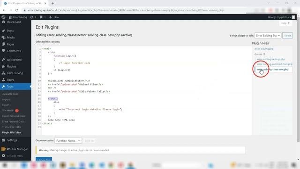This screenshot has width=300, height=169.
Task: Open the updates indicator showing 3
Action: click(33, 17)
